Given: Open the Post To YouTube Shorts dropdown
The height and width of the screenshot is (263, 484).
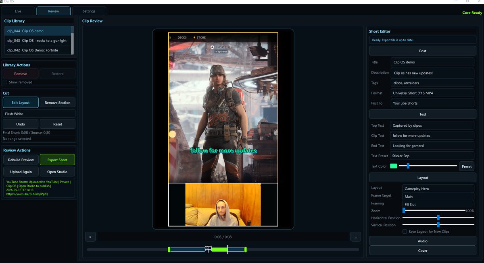Looking at the screenshot, I should pos(432,103).
